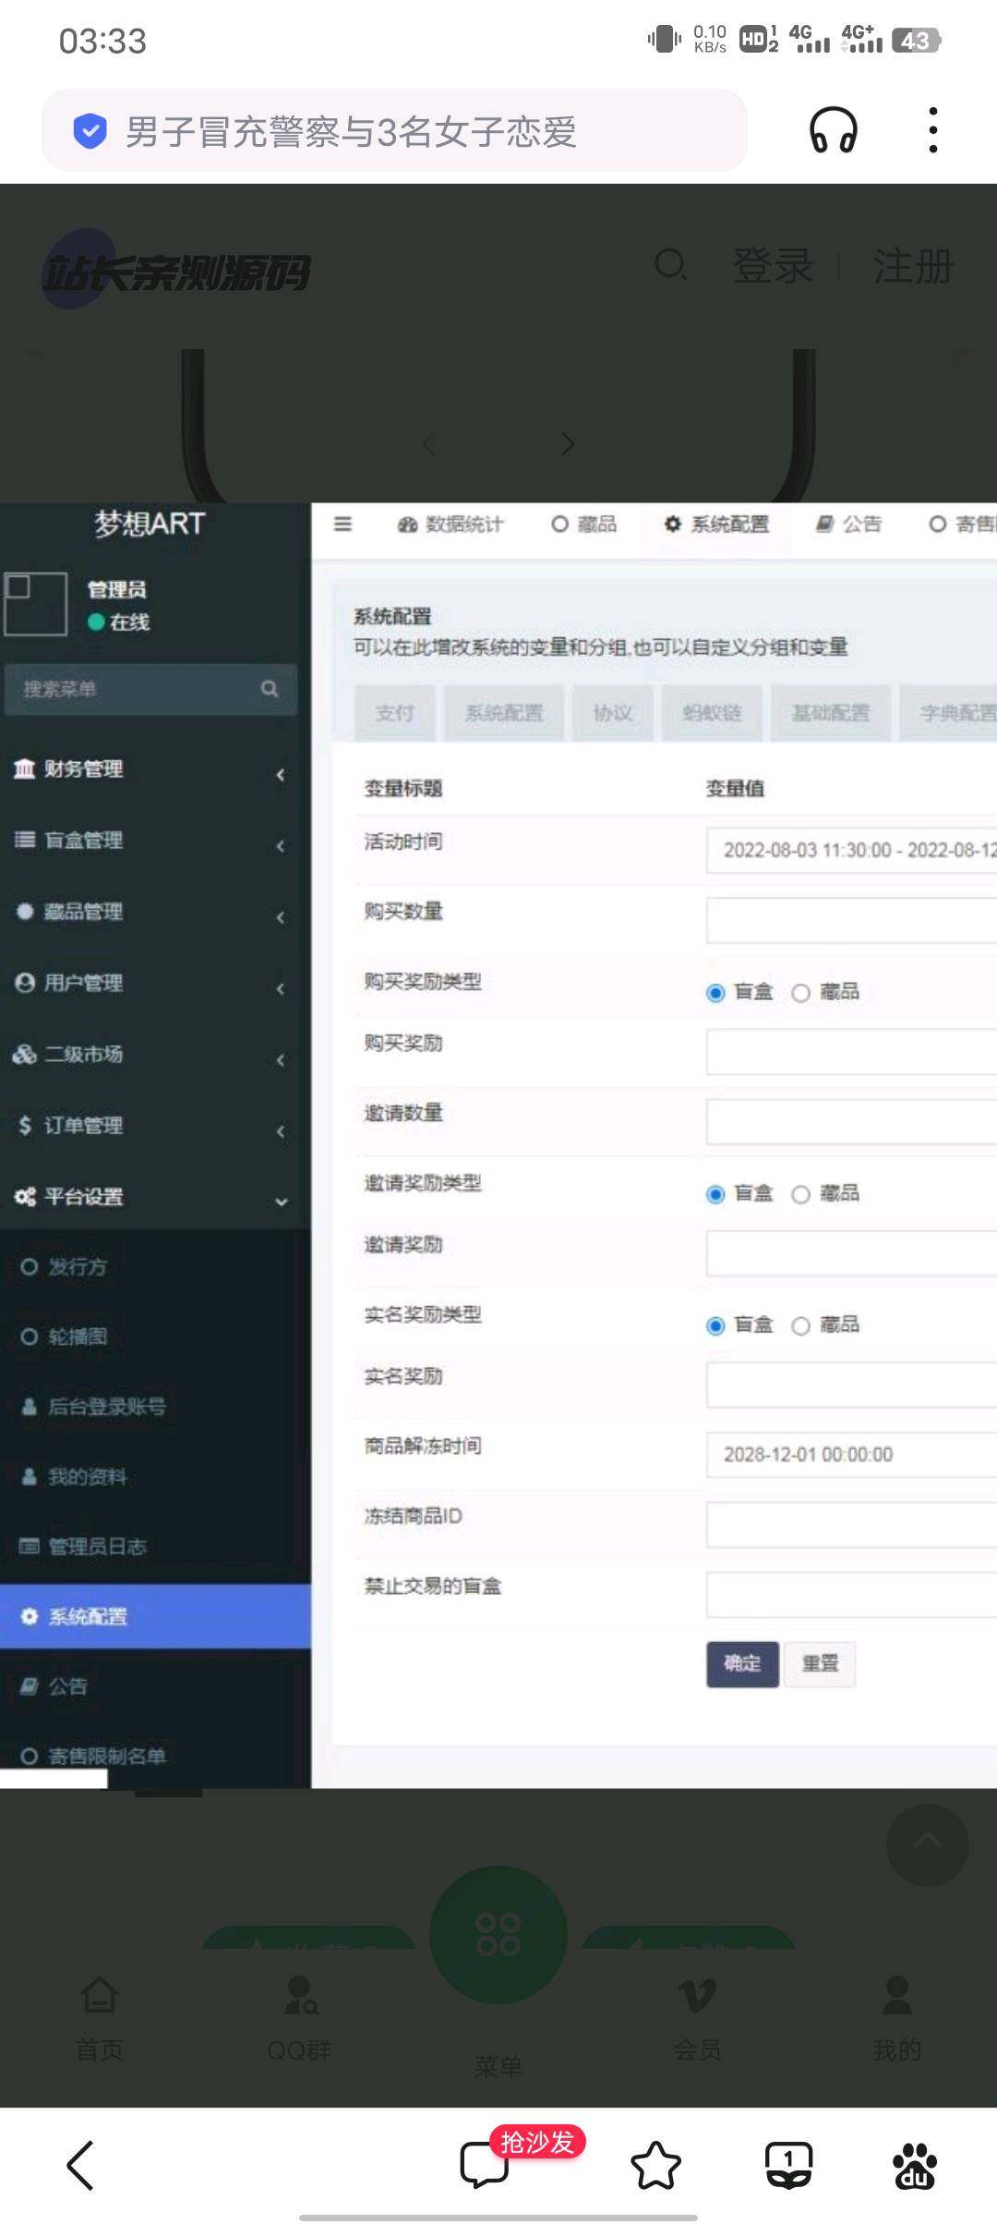Select 盲盒 for 邀请奖励类型
This screenshot has height=2224, width=997.
pyautogui.click(x=715, y=1194)
